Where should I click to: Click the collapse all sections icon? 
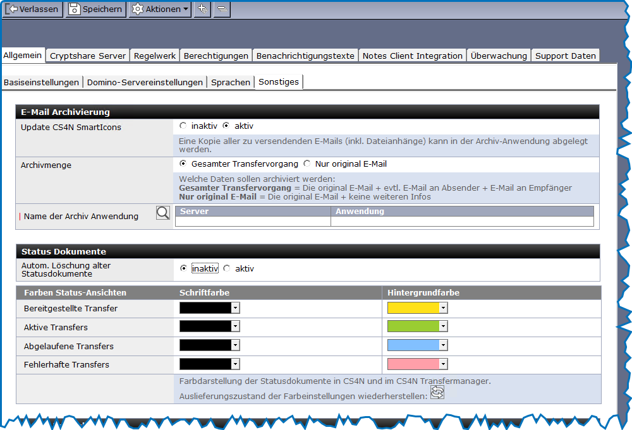(x=222, y=9)
